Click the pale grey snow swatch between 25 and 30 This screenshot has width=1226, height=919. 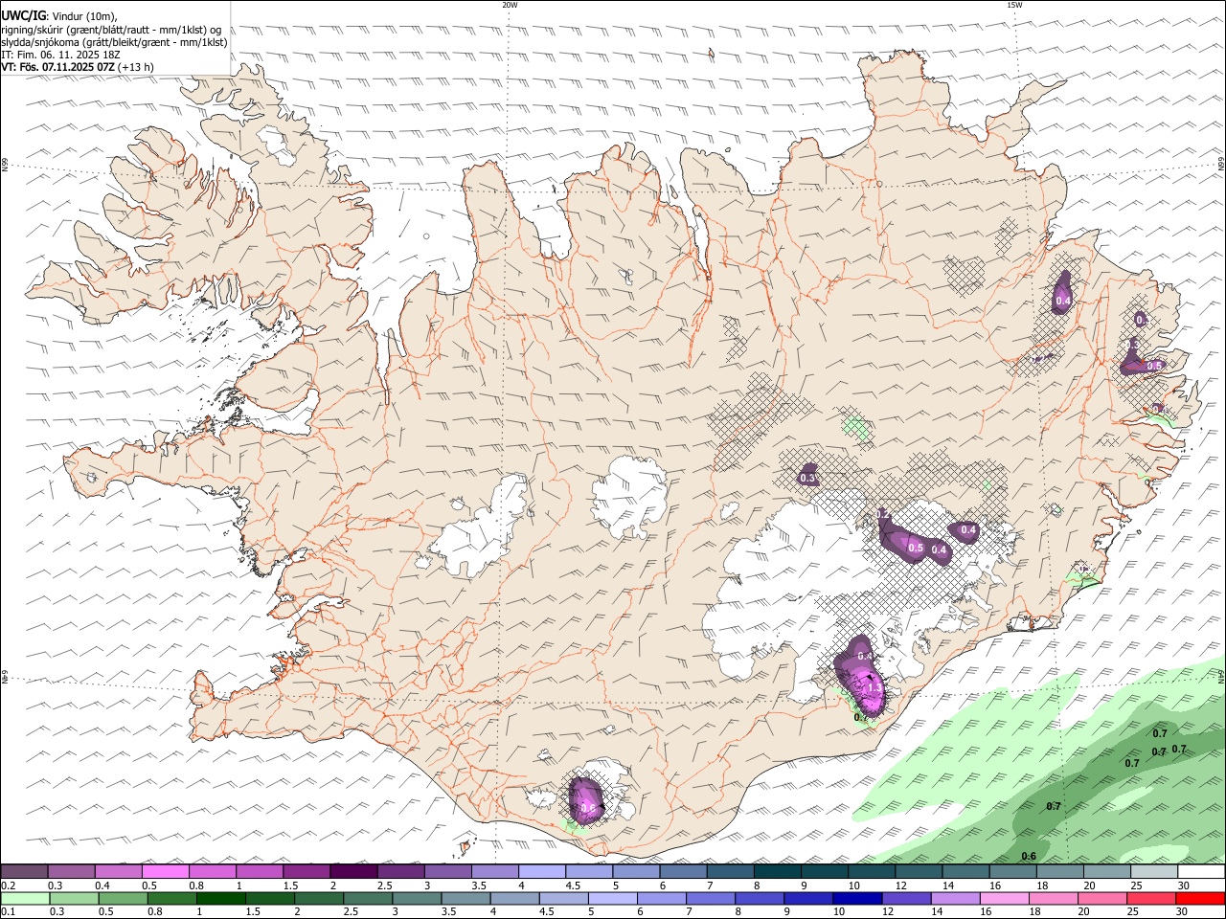1154,872
